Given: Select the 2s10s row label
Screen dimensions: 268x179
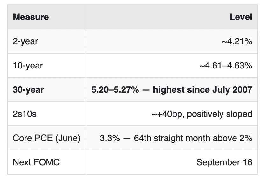Looking at the screenshot, I should 25,114.
